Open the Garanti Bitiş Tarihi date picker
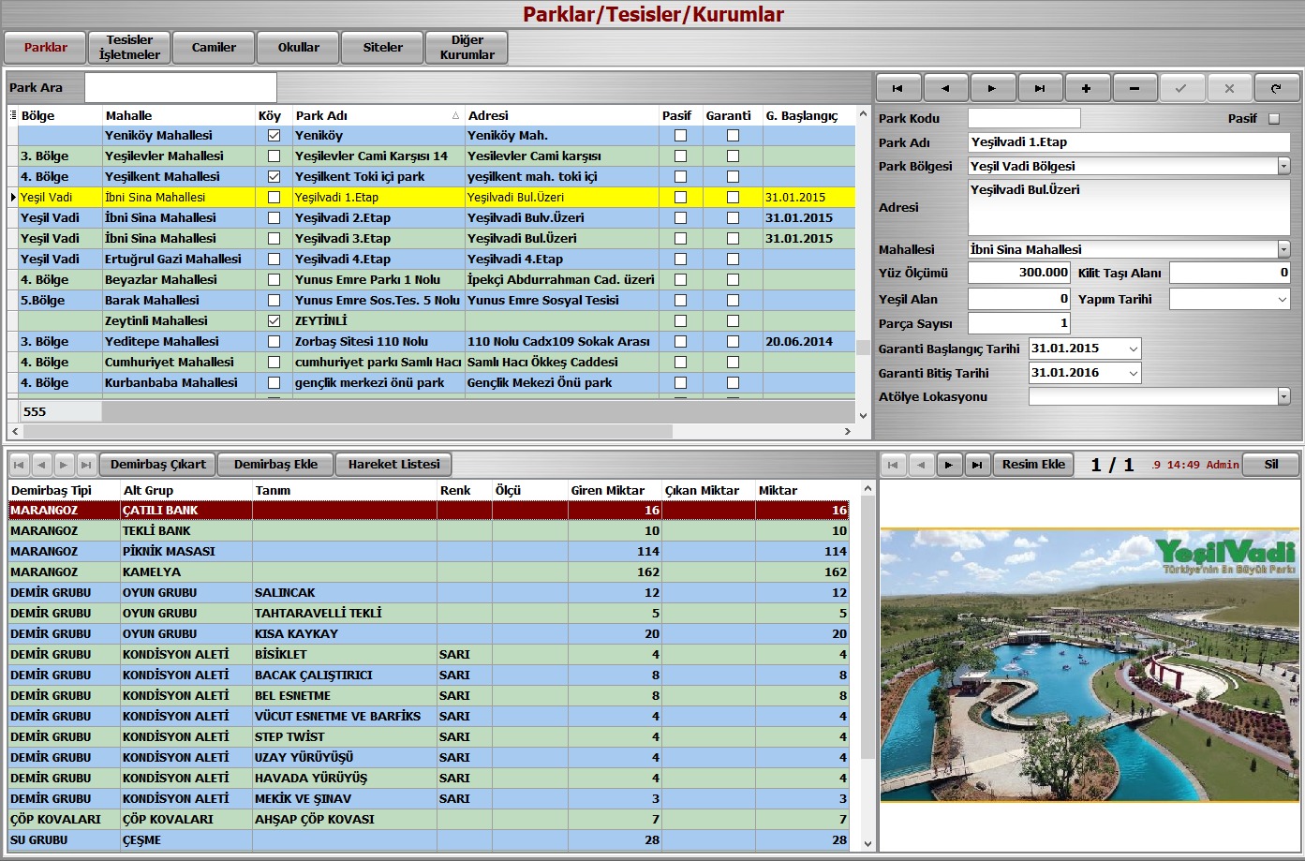This screenshot has width=1305, height=861. 1133,373
